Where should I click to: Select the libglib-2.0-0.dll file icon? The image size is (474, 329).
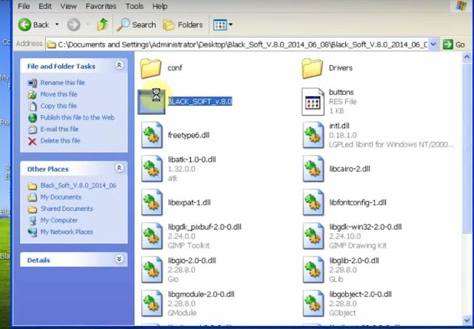click(x=313, y=270)
